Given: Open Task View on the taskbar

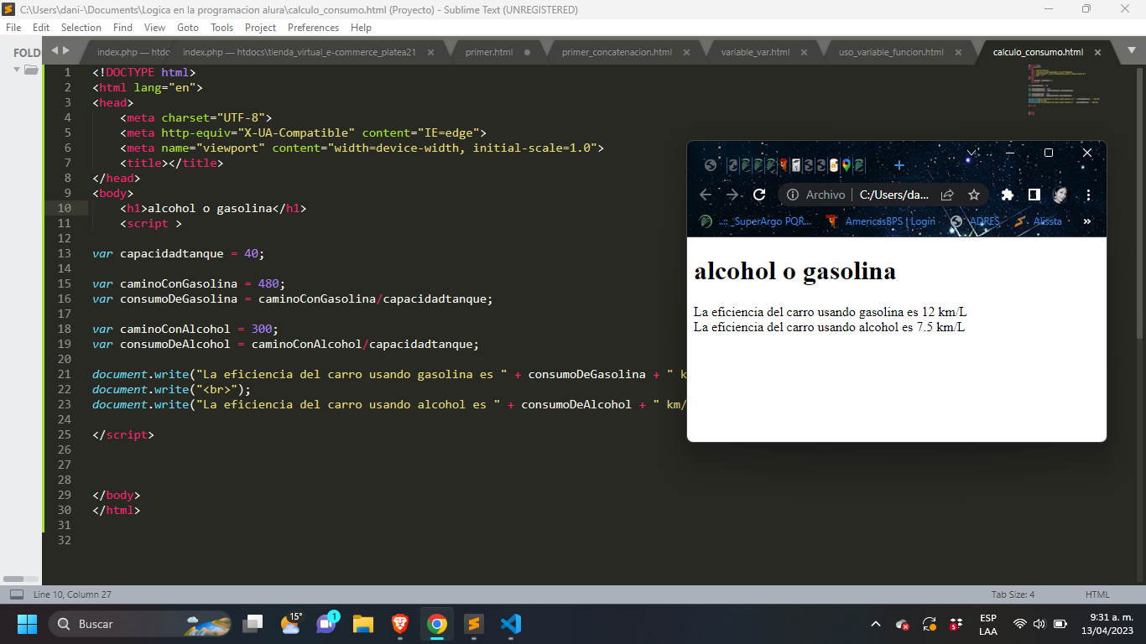Looking at the screenshot, I should coord(253,624).
